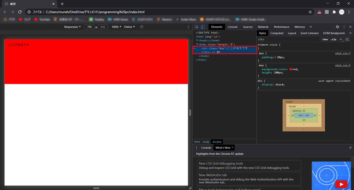Bookmark this page star icon
This screenshot has height=190, width=354.
pyautogui.click(x=310, y=12)
